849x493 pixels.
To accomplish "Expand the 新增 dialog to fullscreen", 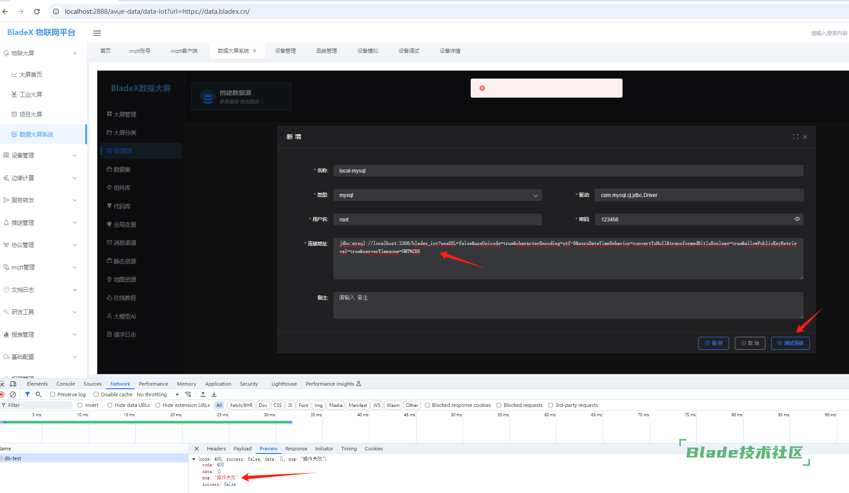I will (795, 137).
